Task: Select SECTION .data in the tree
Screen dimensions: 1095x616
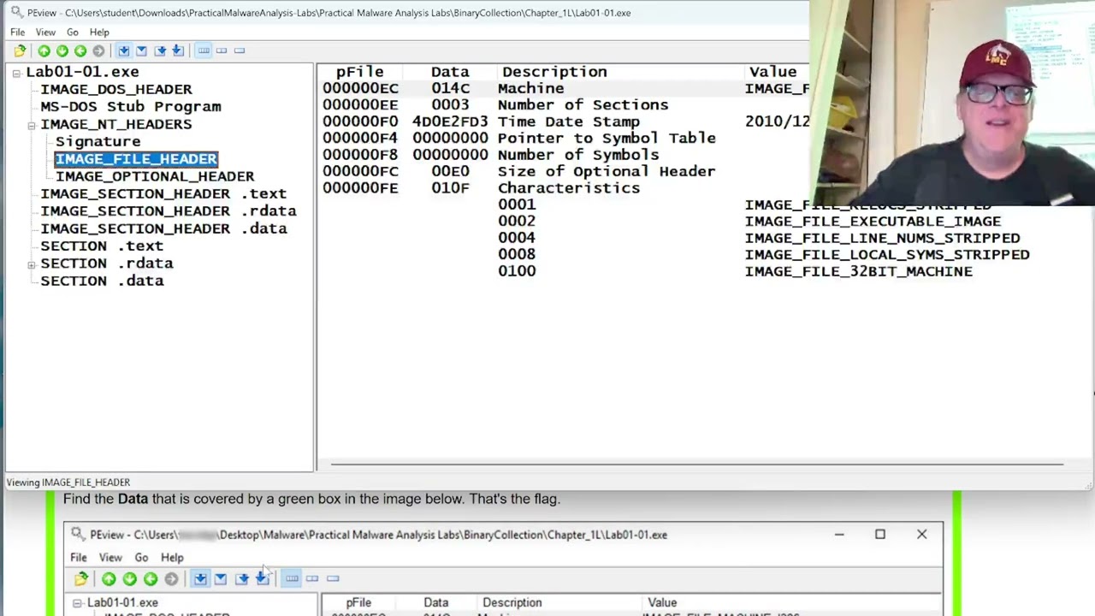Action: pyautogui.click(x=102, y=281)
